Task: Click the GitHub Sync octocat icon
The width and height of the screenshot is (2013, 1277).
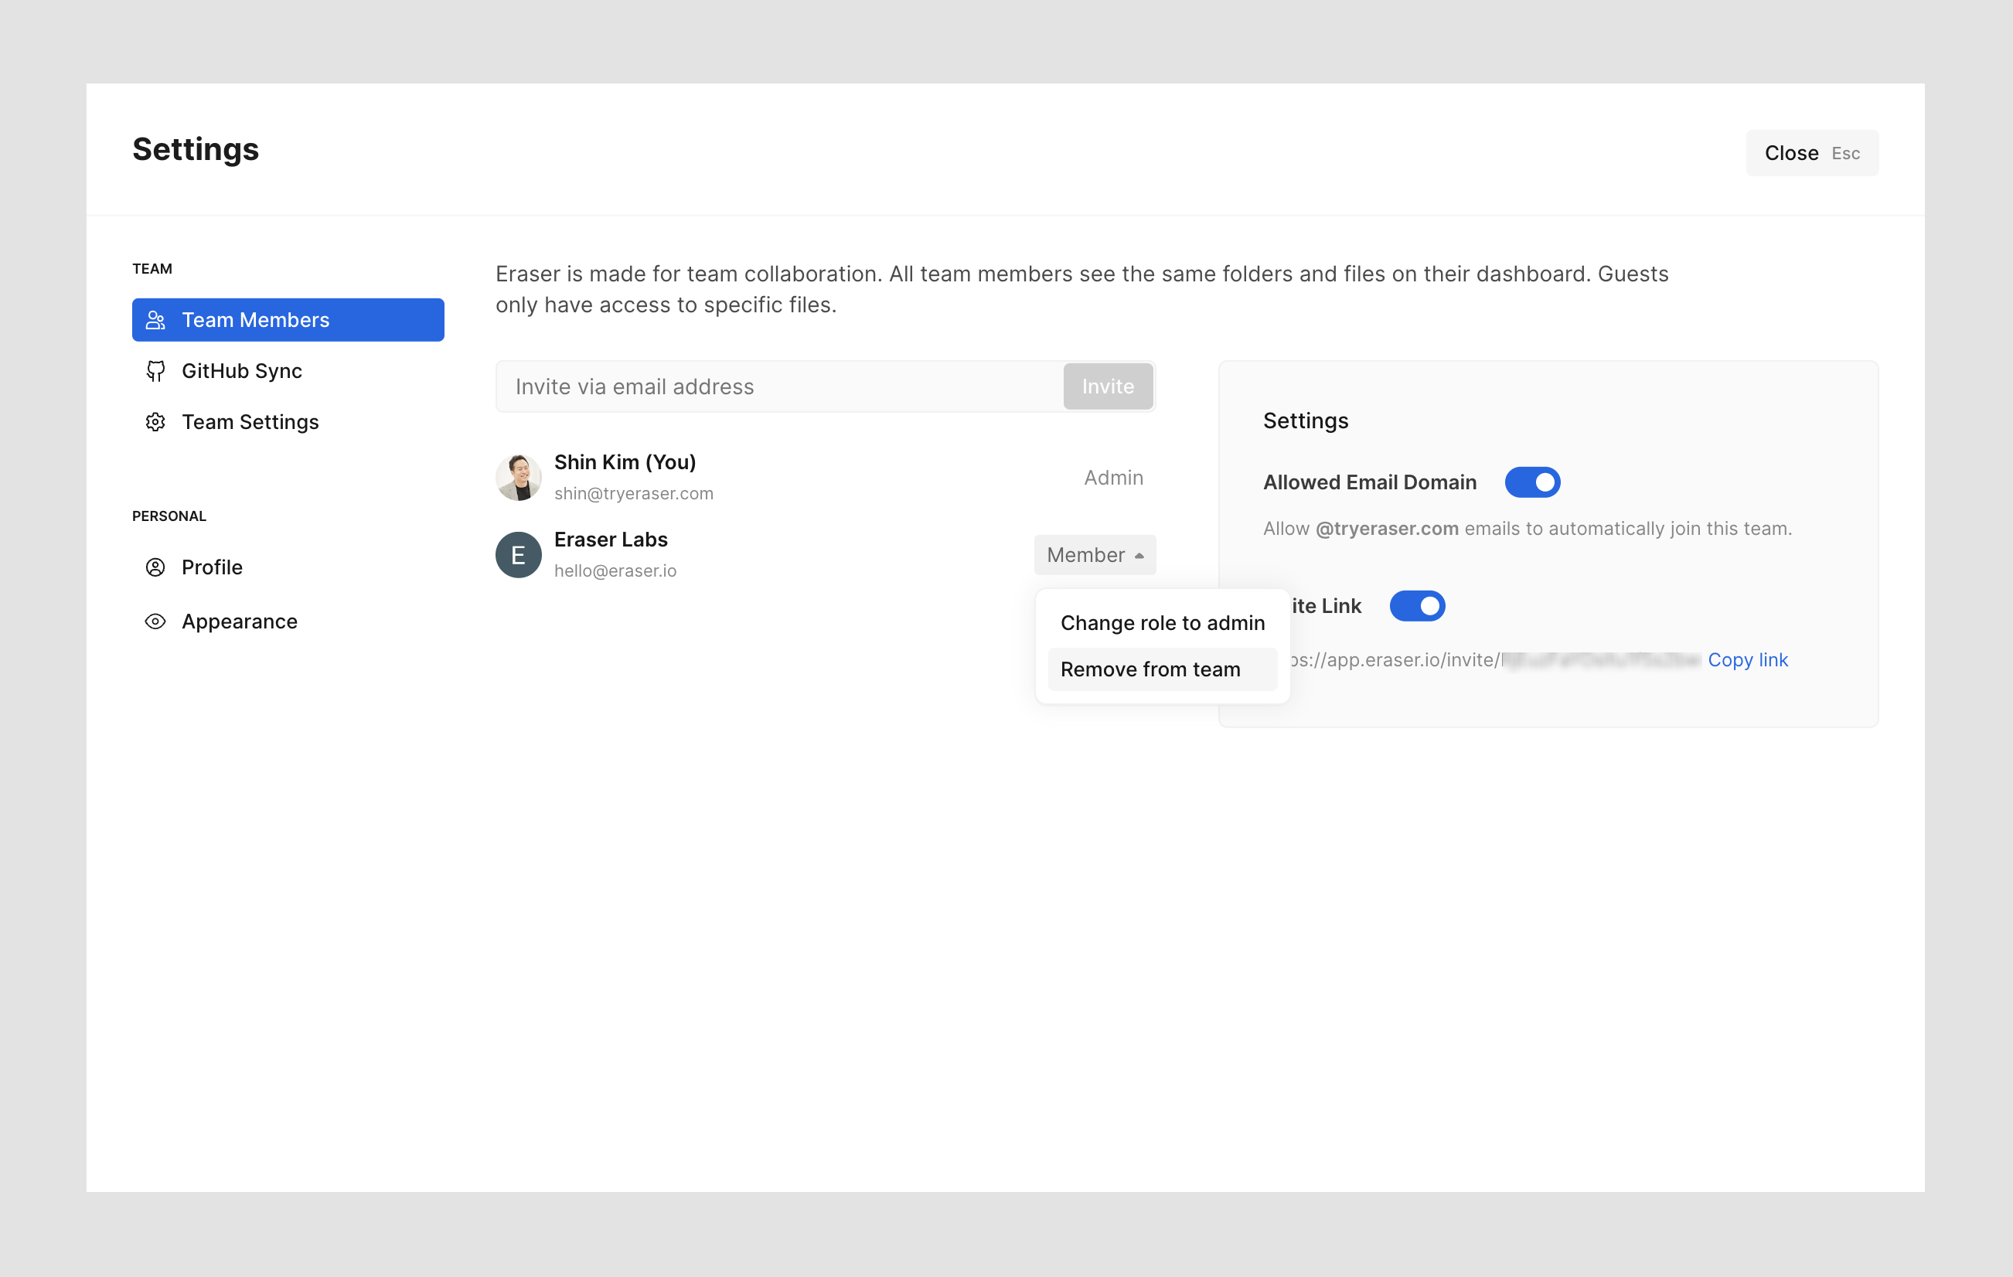Action: click(155, 371)
